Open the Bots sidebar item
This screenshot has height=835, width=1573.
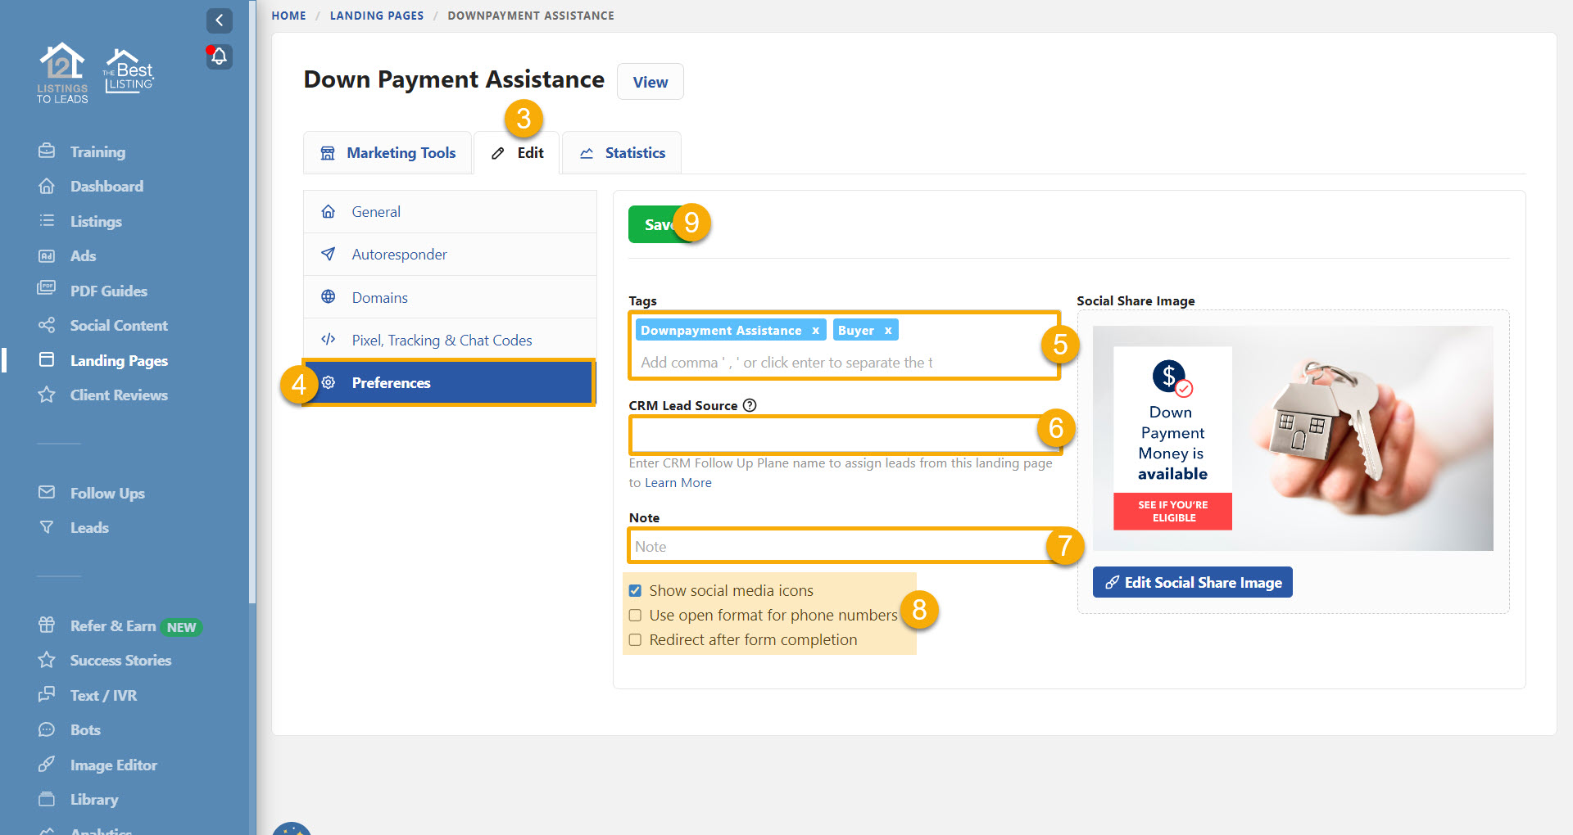85,729
